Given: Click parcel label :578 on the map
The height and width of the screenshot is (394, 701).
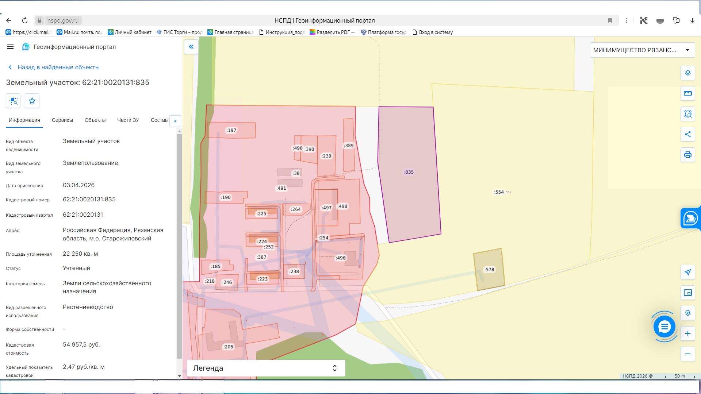Looking at the screenshot, I should point(489,270).
